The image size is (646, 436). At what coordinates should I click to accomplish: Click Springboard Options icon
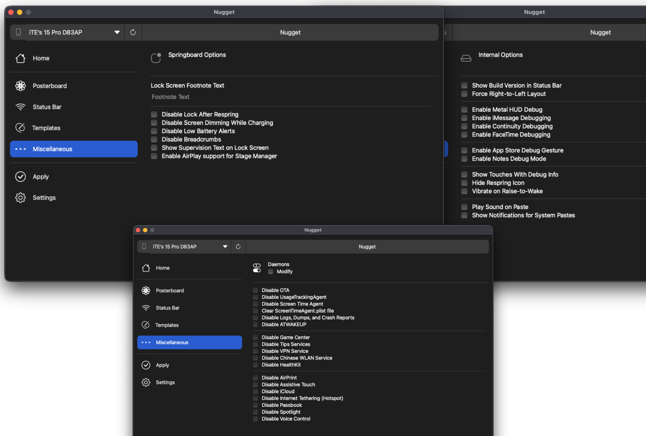(156, 58)
